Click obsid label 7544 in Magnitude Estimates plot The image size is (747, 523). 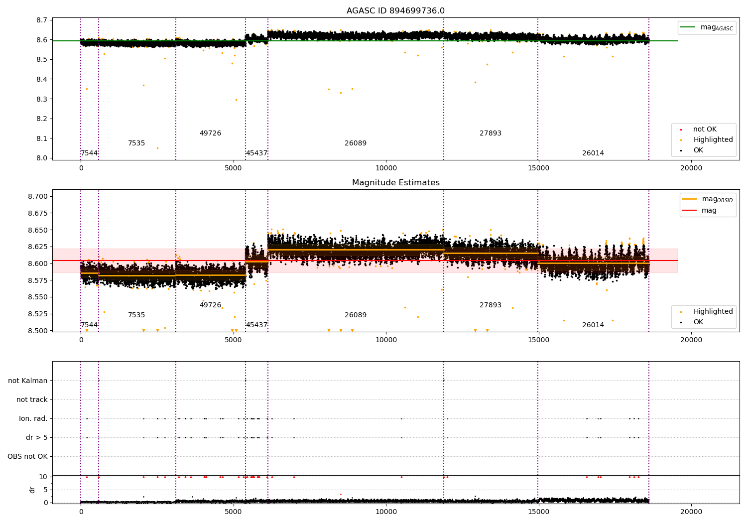(x=89, y=325)
